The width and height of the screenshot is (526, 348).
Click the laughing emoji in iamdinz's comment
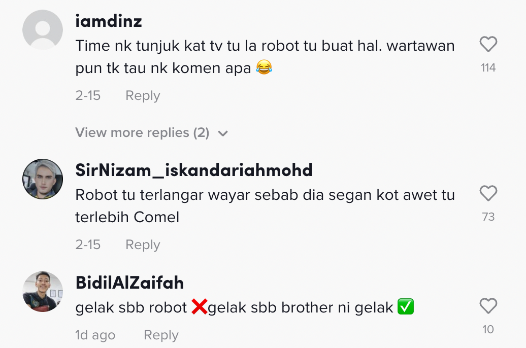264,67
